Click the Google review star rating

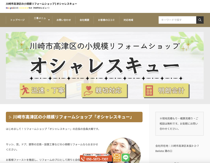(x=24, y=8)
